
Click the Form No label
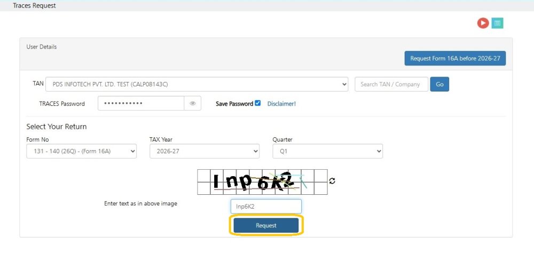coord(37,139)
